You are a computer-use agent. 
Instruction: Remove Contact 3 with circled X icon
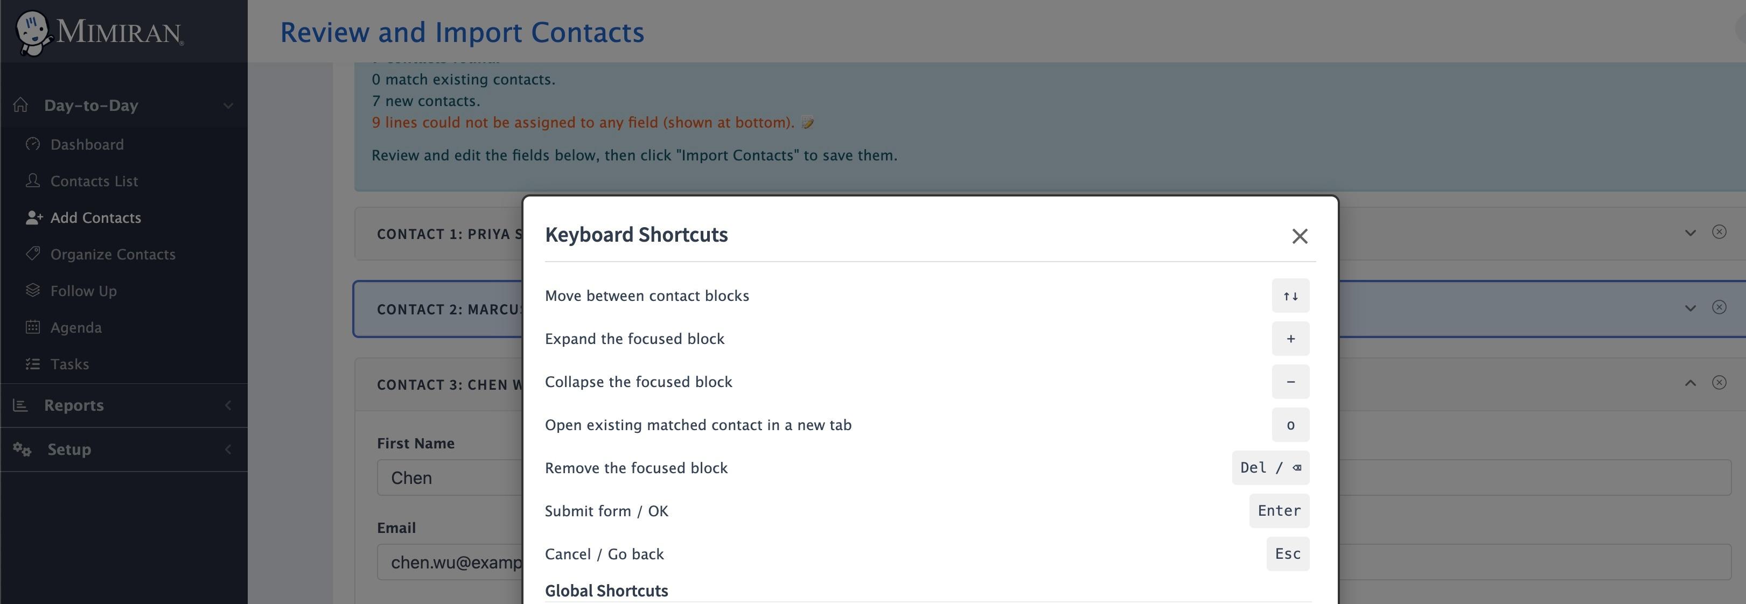tap(1719, 382)
